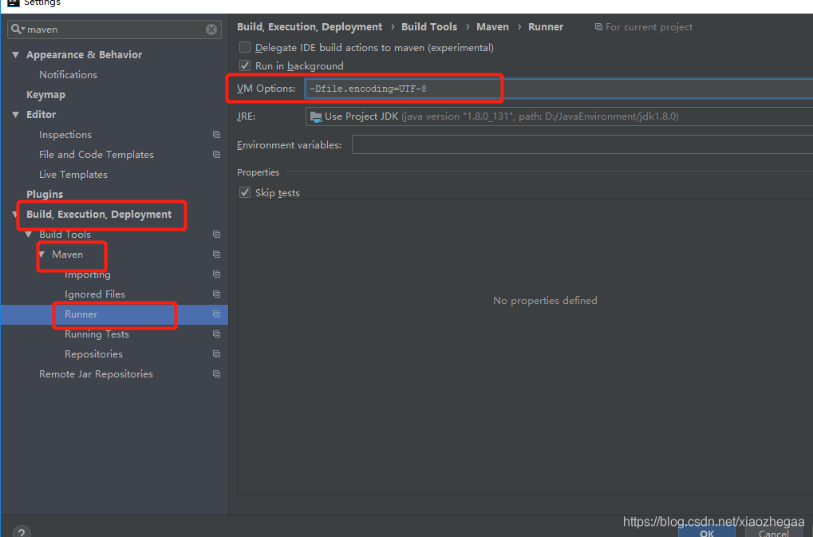Toggle Skip tests checkbox
This screenshot has width=813, height=537.
pyautogui.click(x=245, y=193)
